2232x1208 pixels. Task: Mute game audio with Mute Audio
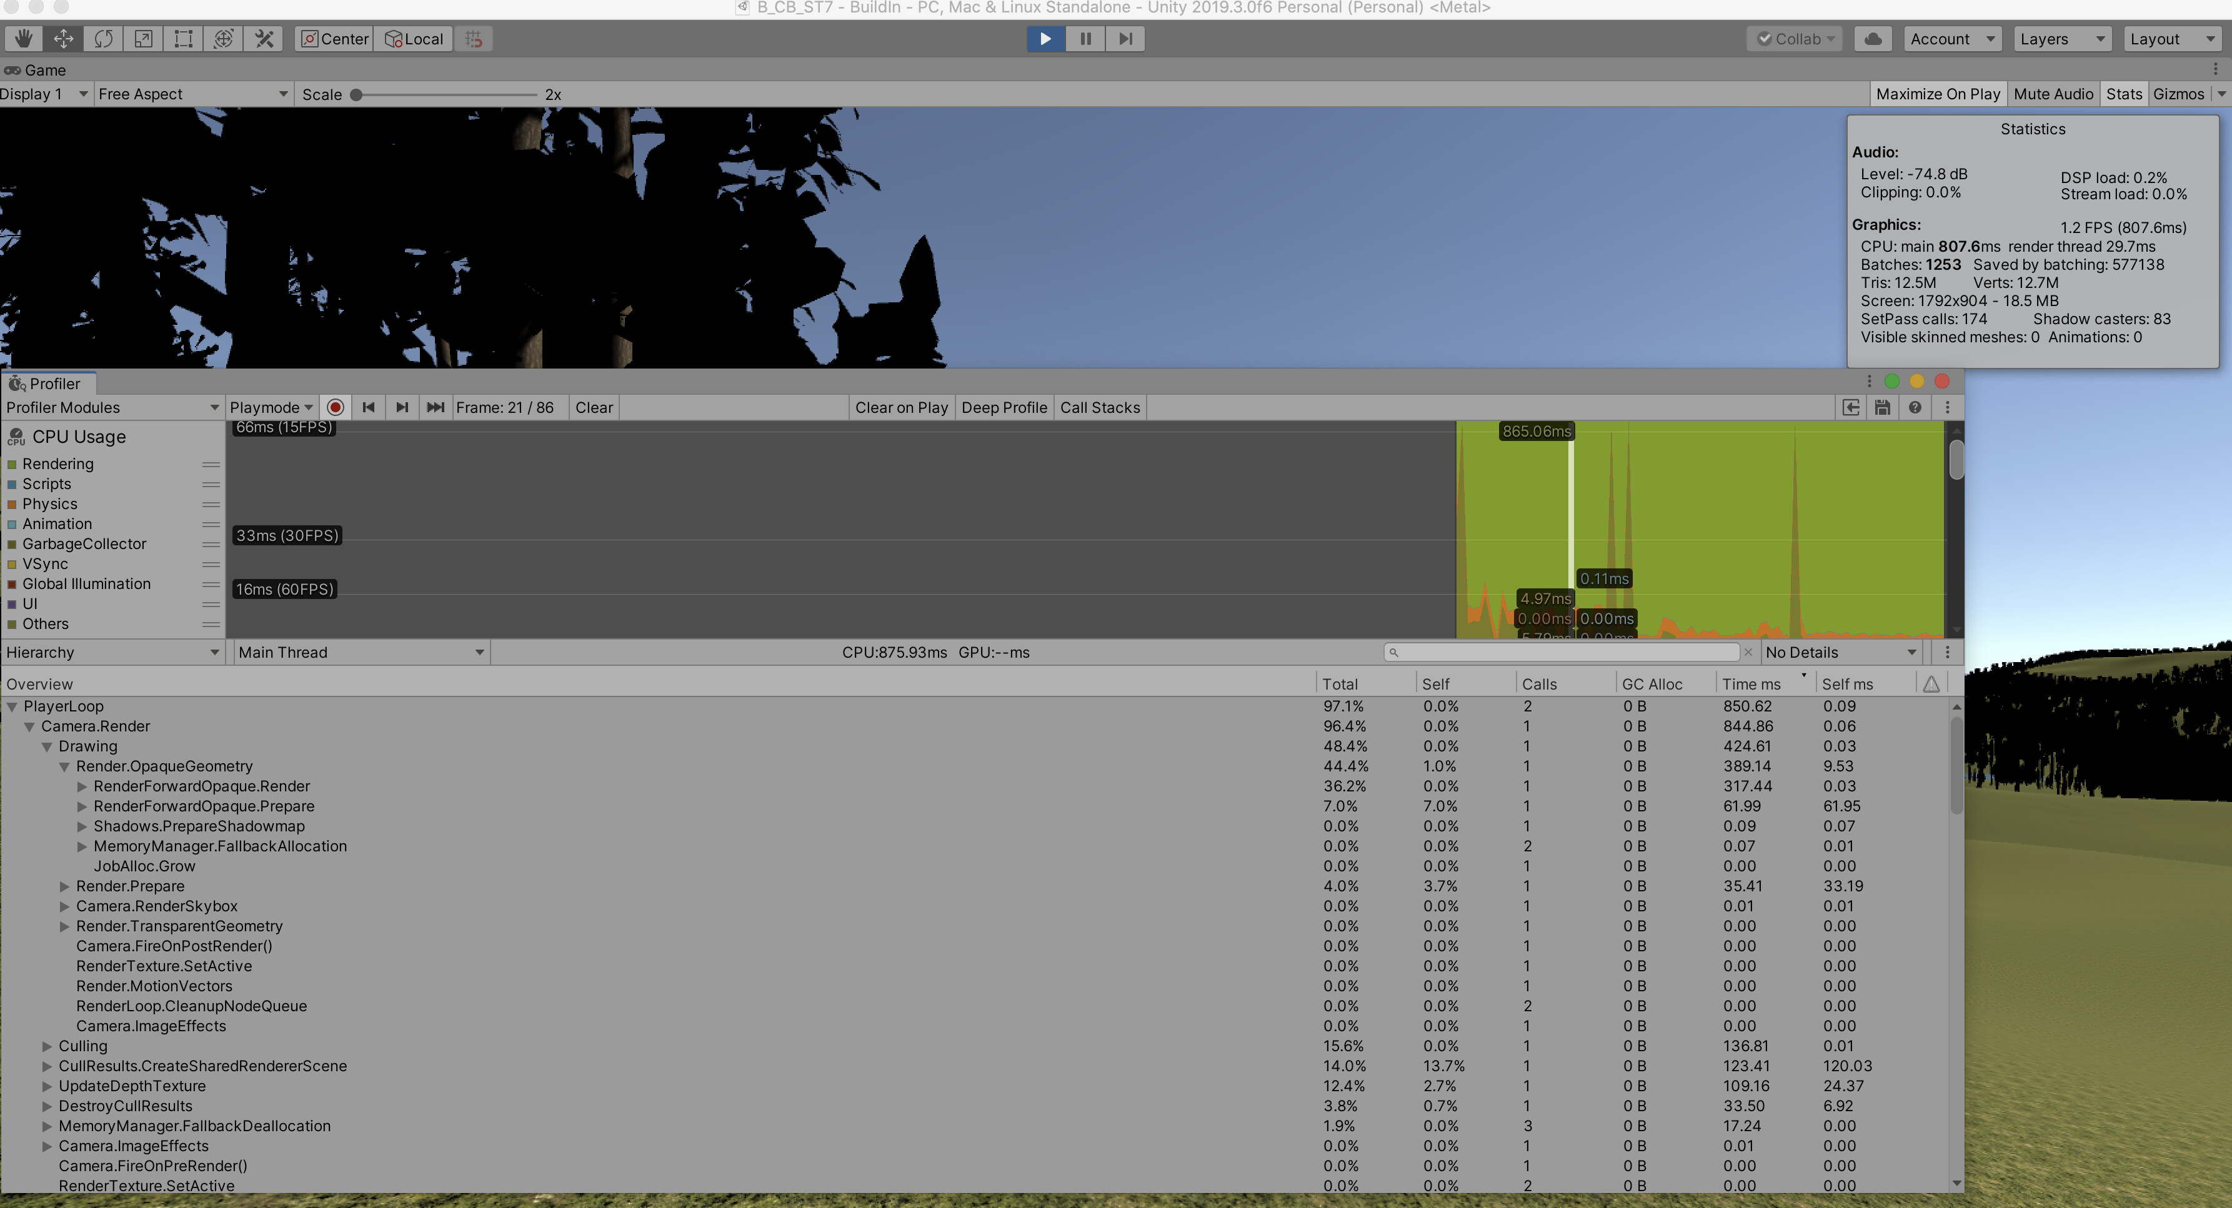(2053, 94)
